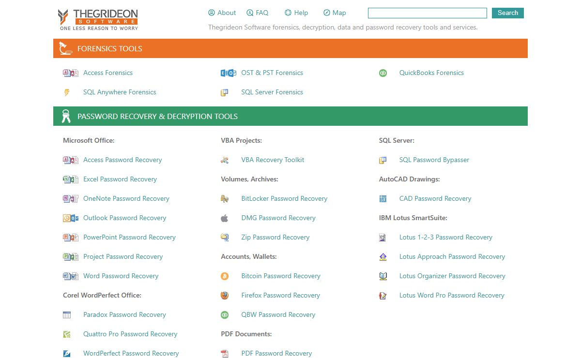This screenshot has width=581, height=358.
Task: Click the SQL Server Forensics icon
Action: (x=225, y=92)
